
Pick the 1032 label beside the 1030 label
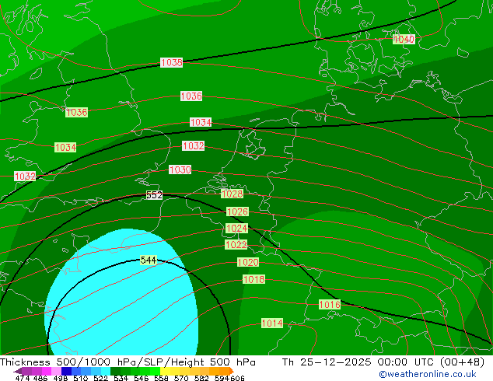pos(194,146)
